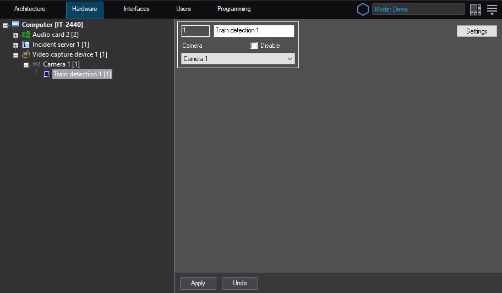502x293 pixels.
Task: Open the Camera 1 dropdown
Action: (x=238, y=59)
